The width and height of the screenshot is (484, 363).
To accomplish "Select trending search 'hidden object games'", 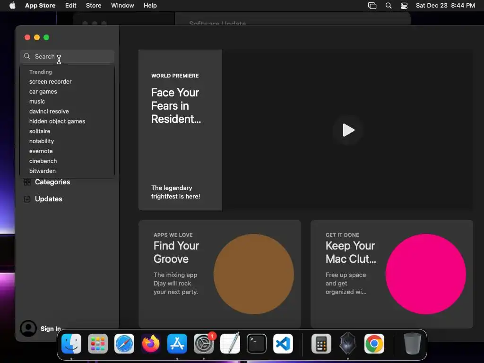I will coord(57,121).
